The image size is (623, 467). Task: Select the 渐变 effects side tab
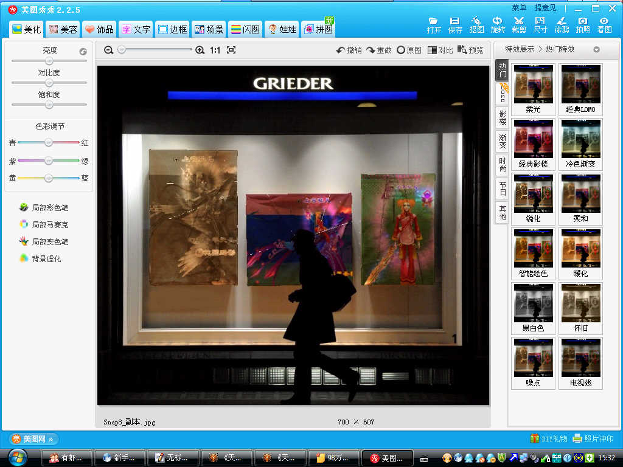[503, 141]
